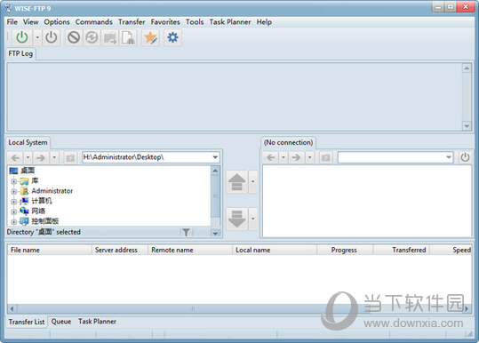Expand the Administrator tree node
Screen dimensions: 479x343
[x=13, y=192]
